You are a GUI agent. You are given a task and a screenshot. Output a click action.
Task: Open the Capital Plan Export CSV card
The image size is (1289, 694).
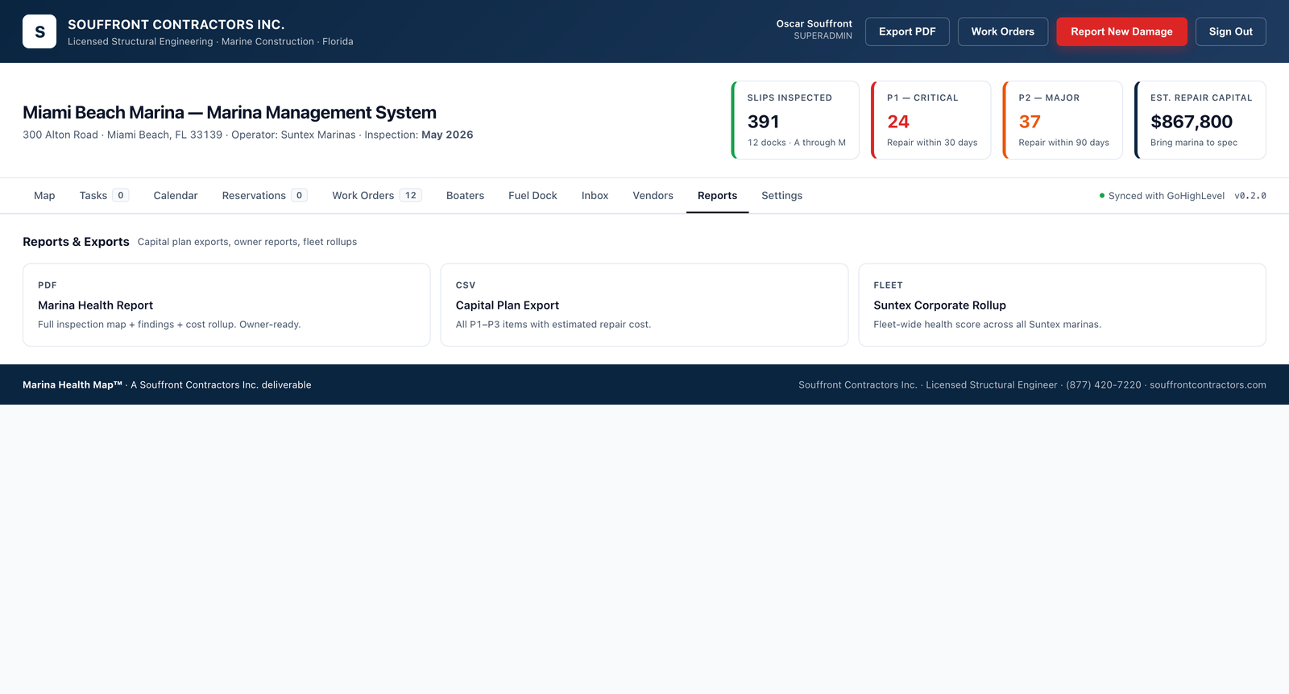click(x=644, y=305)
